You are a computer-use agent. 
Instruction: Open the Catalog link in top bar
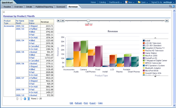click(x=102, y=2)
